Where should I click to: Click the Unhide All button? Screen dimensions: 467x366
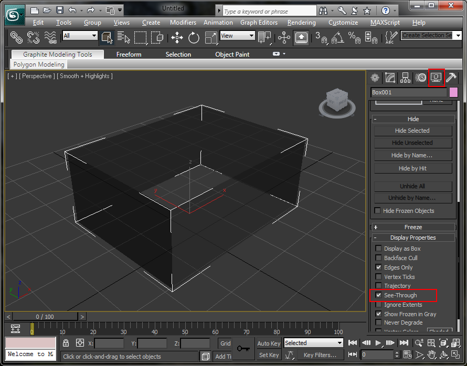coord(412,186)
